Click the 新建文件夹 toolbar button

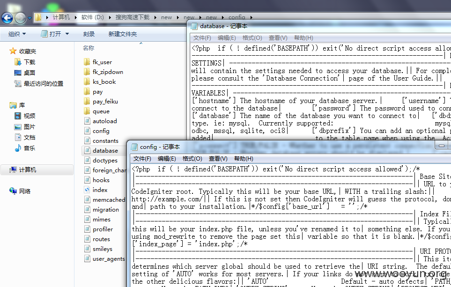123,34
